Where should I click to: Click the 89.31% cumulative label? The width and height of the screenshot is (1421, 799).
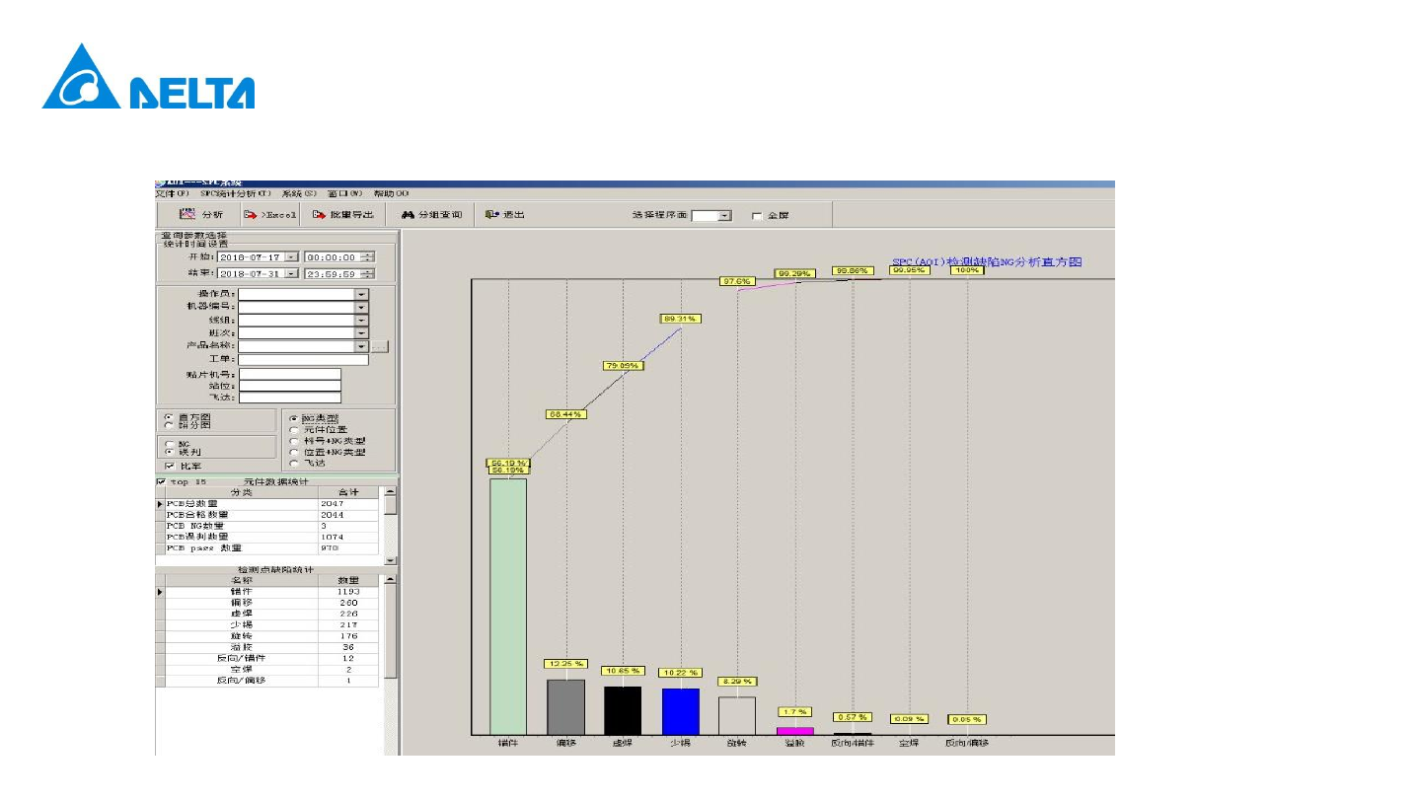(x=681, y=319)
